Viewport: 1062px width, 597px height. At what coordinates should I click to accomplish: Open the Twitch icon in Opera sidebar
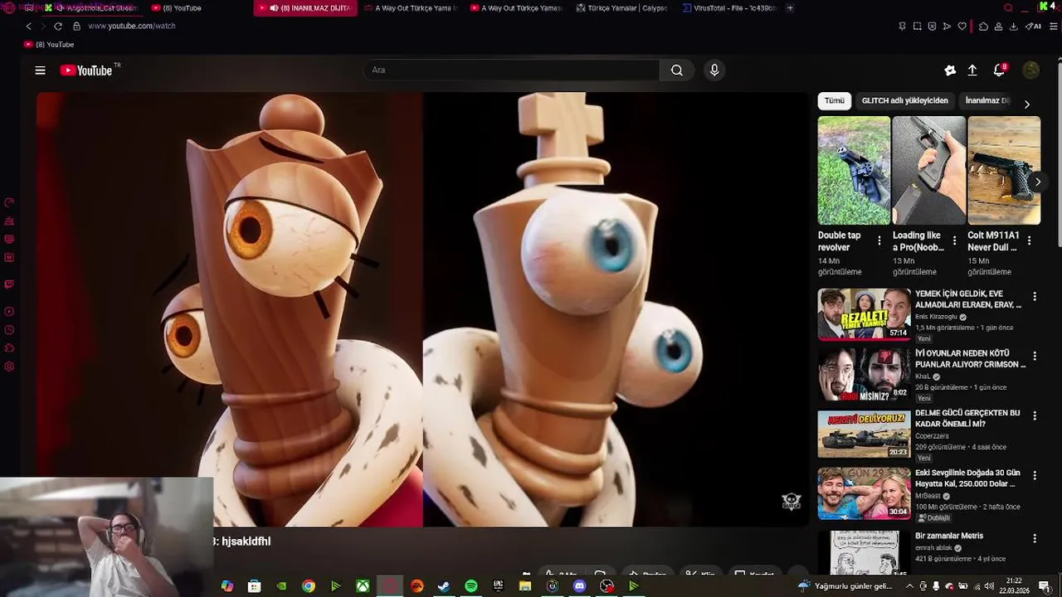(9, 284)
